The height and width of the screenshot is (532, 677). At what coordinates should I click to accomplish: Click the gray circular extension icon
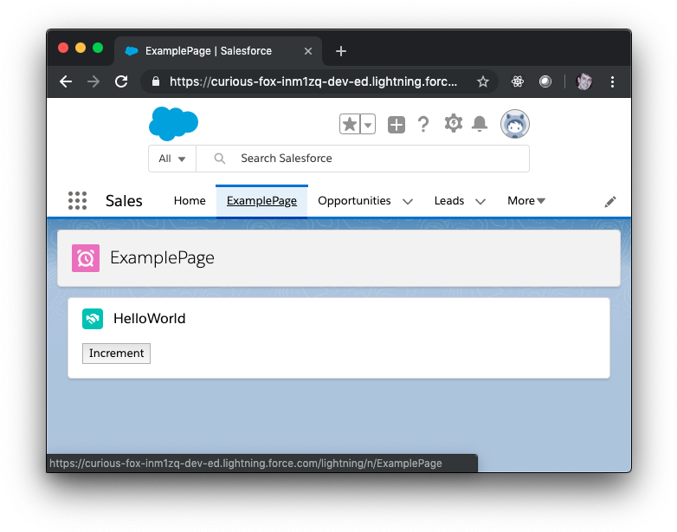[x=545, y=81]
